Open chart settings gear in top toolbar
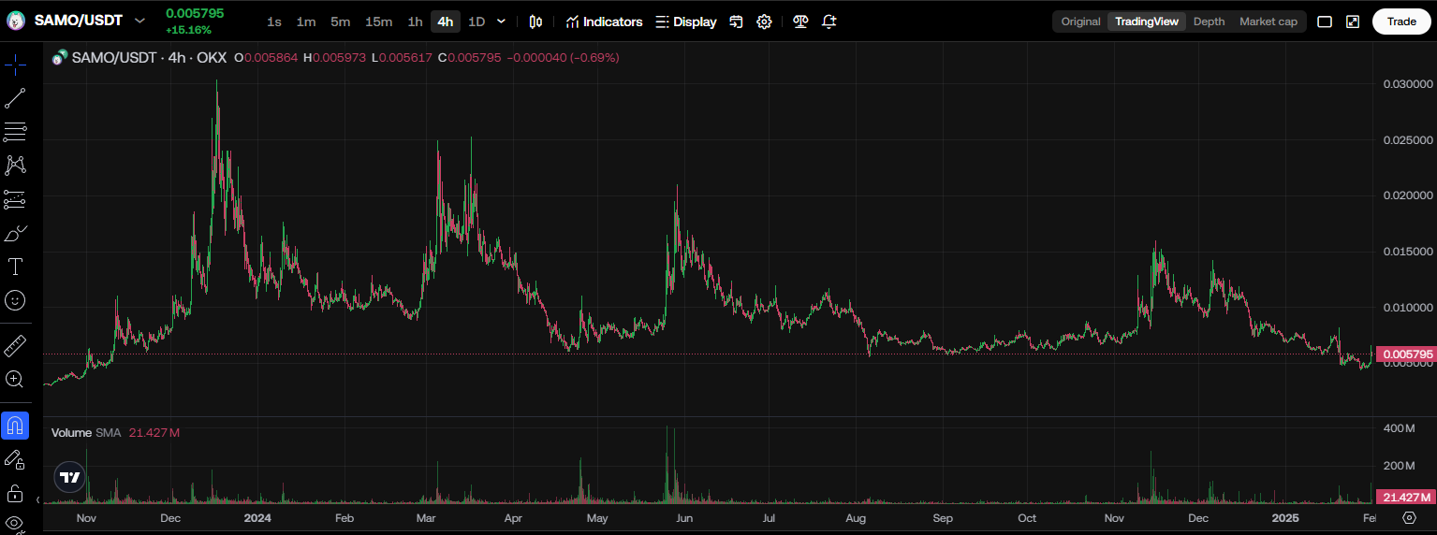Screen dimensions: 1437x535 tap(764, 22)
